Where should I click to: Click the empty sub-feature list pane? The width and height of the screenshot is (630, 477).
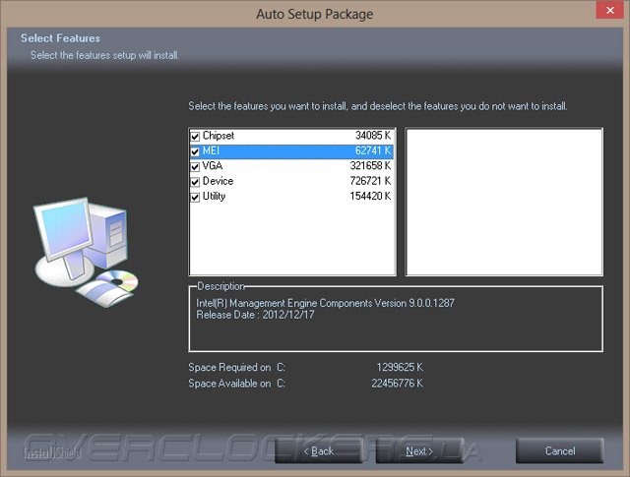[504, 202]
